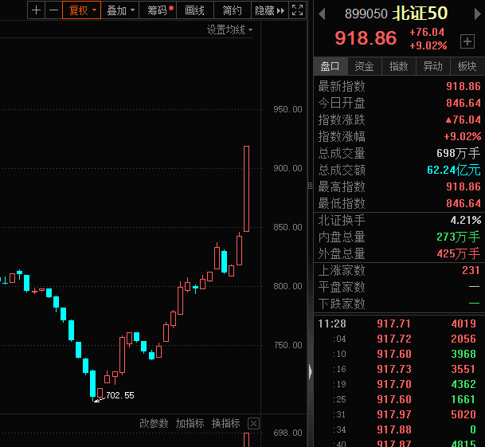Open 设置均线 moving average dropdown
Screen dimensions: 485x447
pyautogui.click(x=229, y=29)
